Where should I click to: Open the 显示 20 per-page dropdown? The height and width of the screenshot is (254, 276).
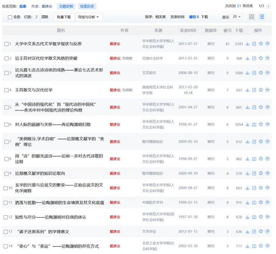(236, 17)
